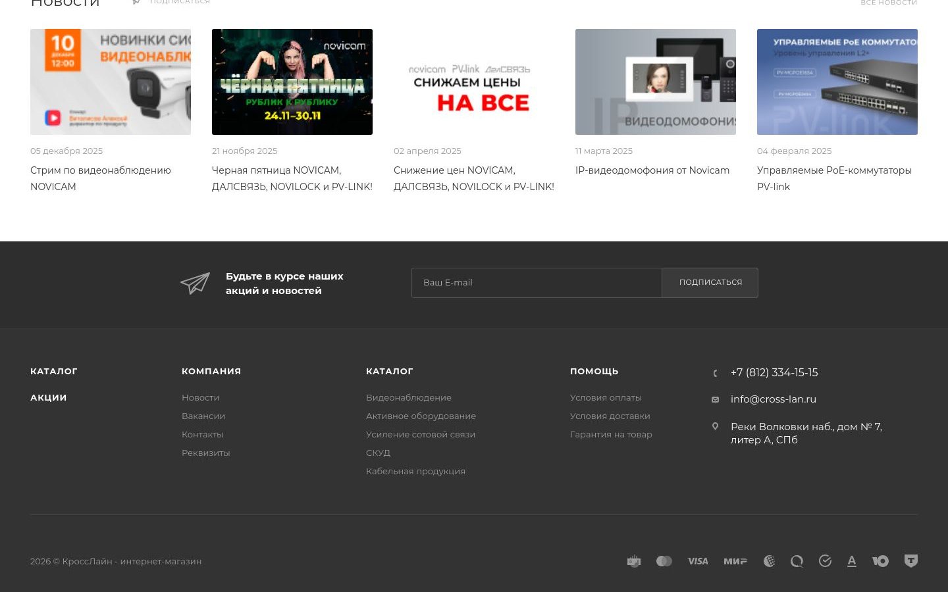
Task: Click inside the Ваш E-mail field
Action: click(537, 283)
